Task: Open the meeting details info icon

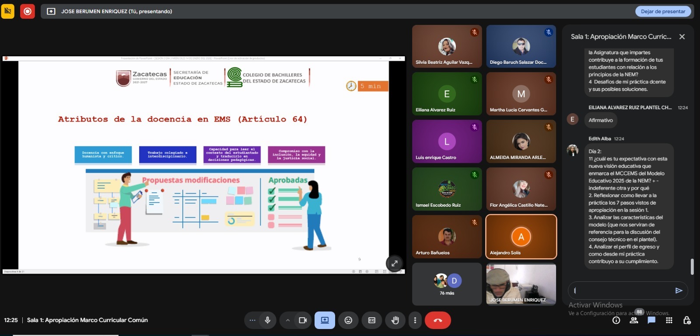Action: 616,320
